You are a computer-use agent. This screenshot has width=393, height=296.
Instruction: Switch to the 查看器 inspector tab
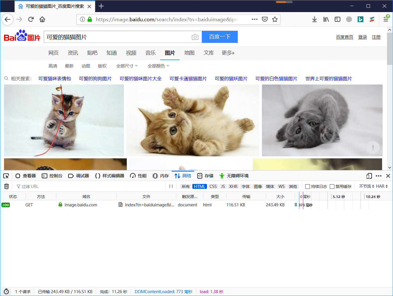click(26, 176)
